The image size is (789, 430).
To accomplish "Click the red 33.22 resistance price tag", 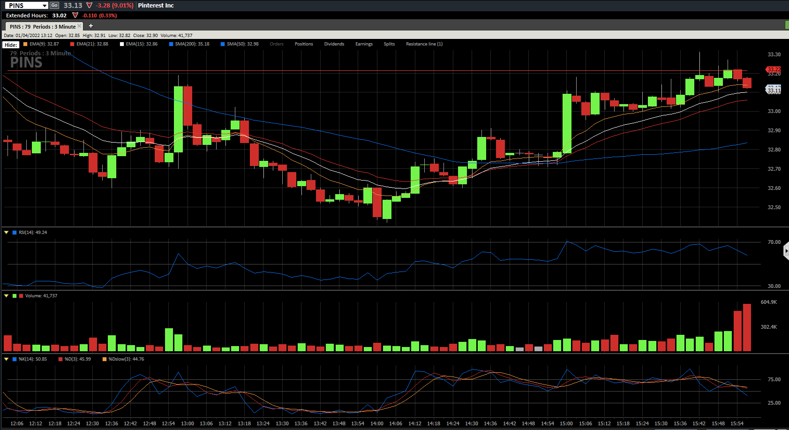I will [x=774, y=69].
